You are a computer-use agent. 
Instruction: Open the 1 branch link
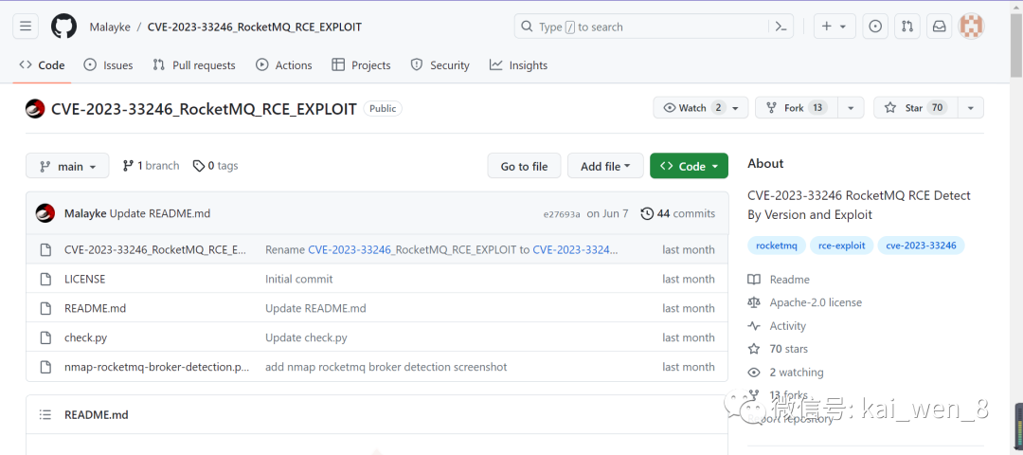151,166
